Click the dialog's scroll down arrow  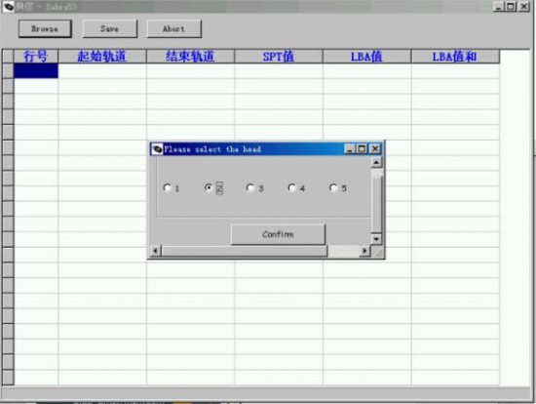(376, 239)
